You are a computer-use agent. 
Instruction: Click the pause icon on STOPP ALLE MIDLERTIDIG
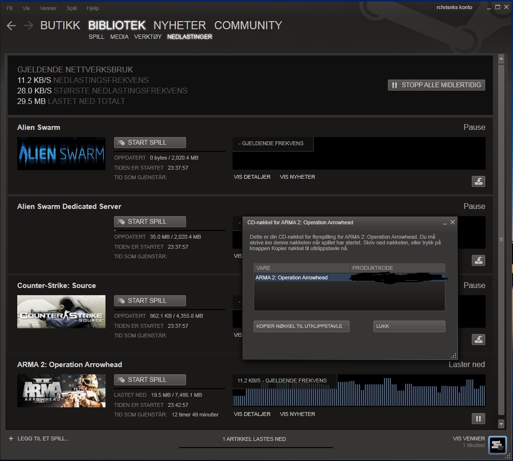pos(395,85)
